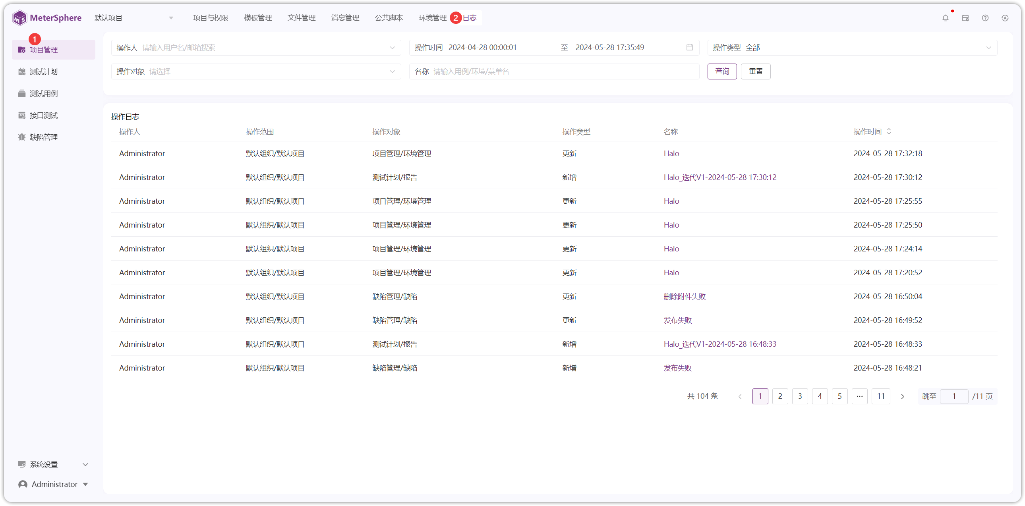The width and height of the screenshot is (1025, 506).
Task: Open 项目管理 in the sidebar
Action: tap(54, 50)
